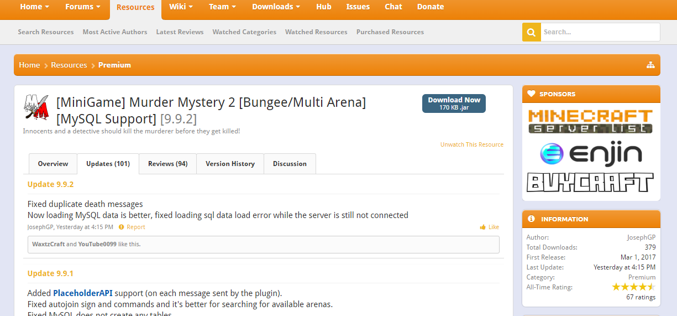The image size is (677, 316).
Task: Click the Premium category value
Action: 642,277
